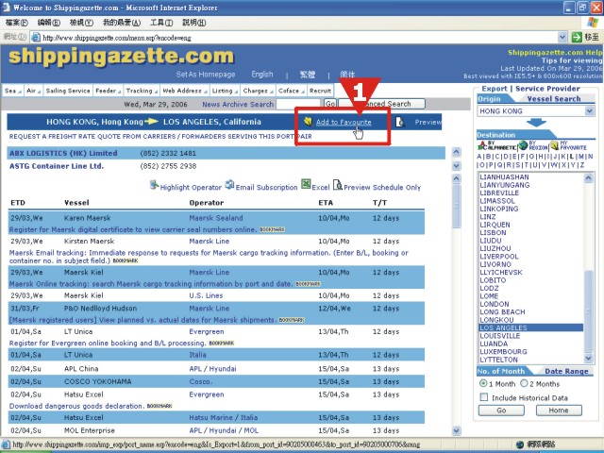
Task: Click the Export link in right panel
Action: (495, 89)
